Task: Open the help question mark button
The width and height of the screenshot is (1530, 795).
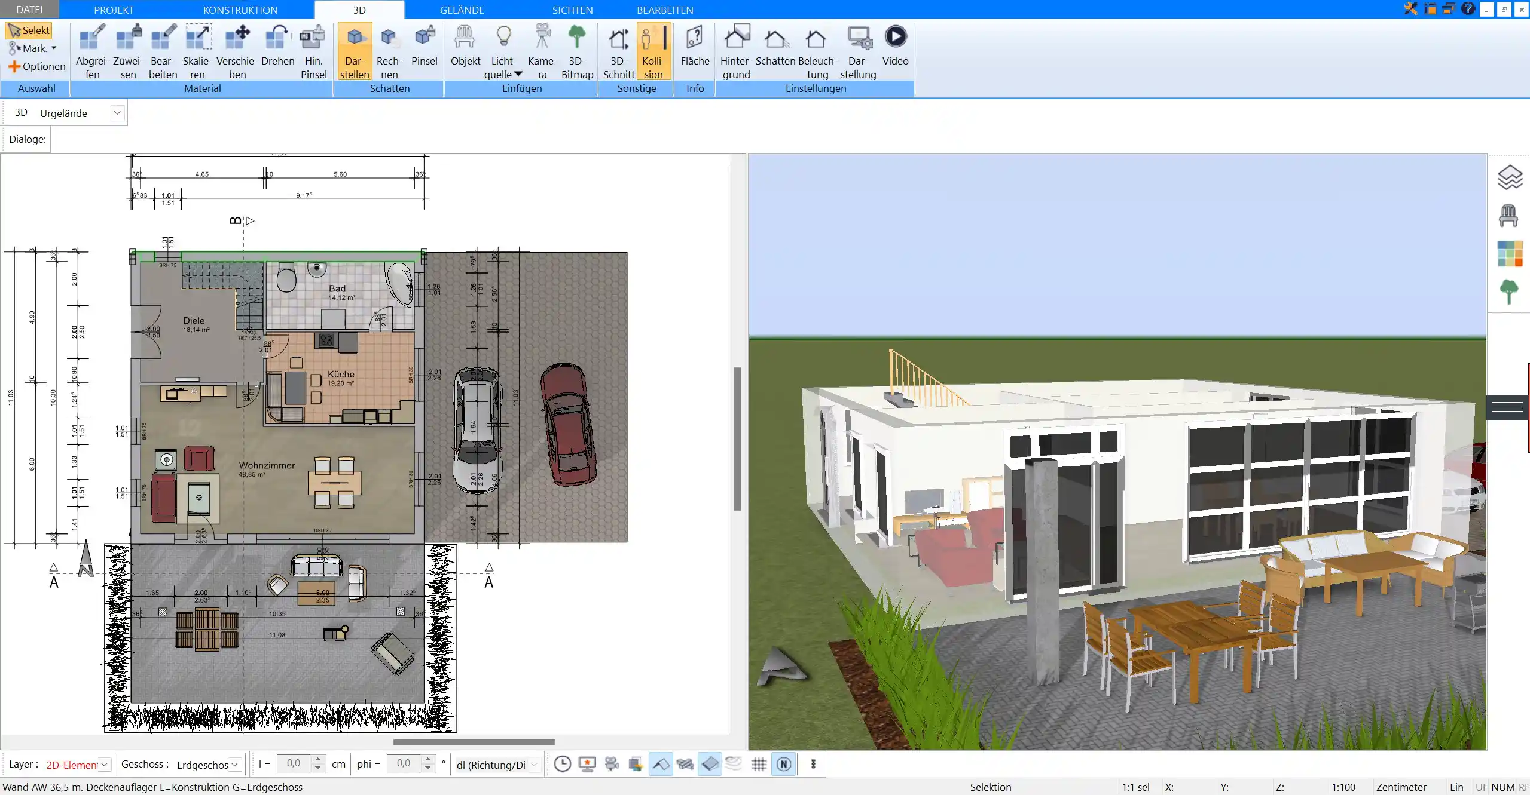Action: [x=1468, y=9]
